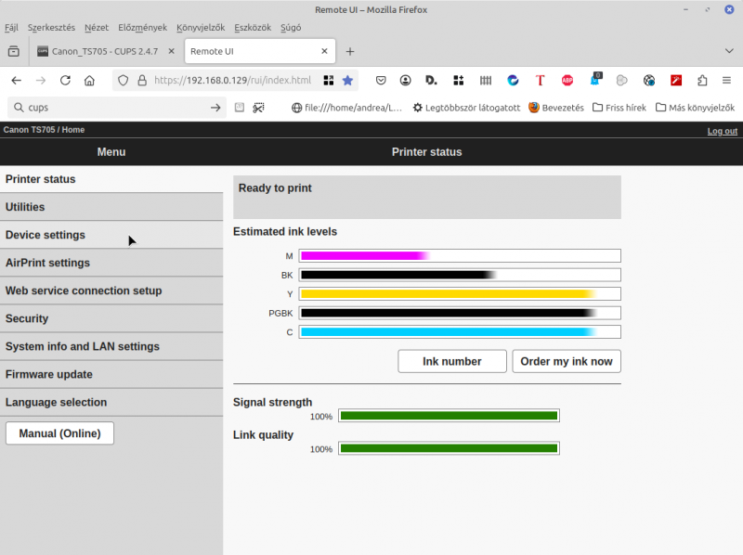Open the Fájl menu
This screenshot has height=555, width=743.
[x=11, y=28]
